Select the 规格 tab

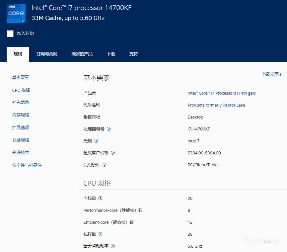pos(18,54)
